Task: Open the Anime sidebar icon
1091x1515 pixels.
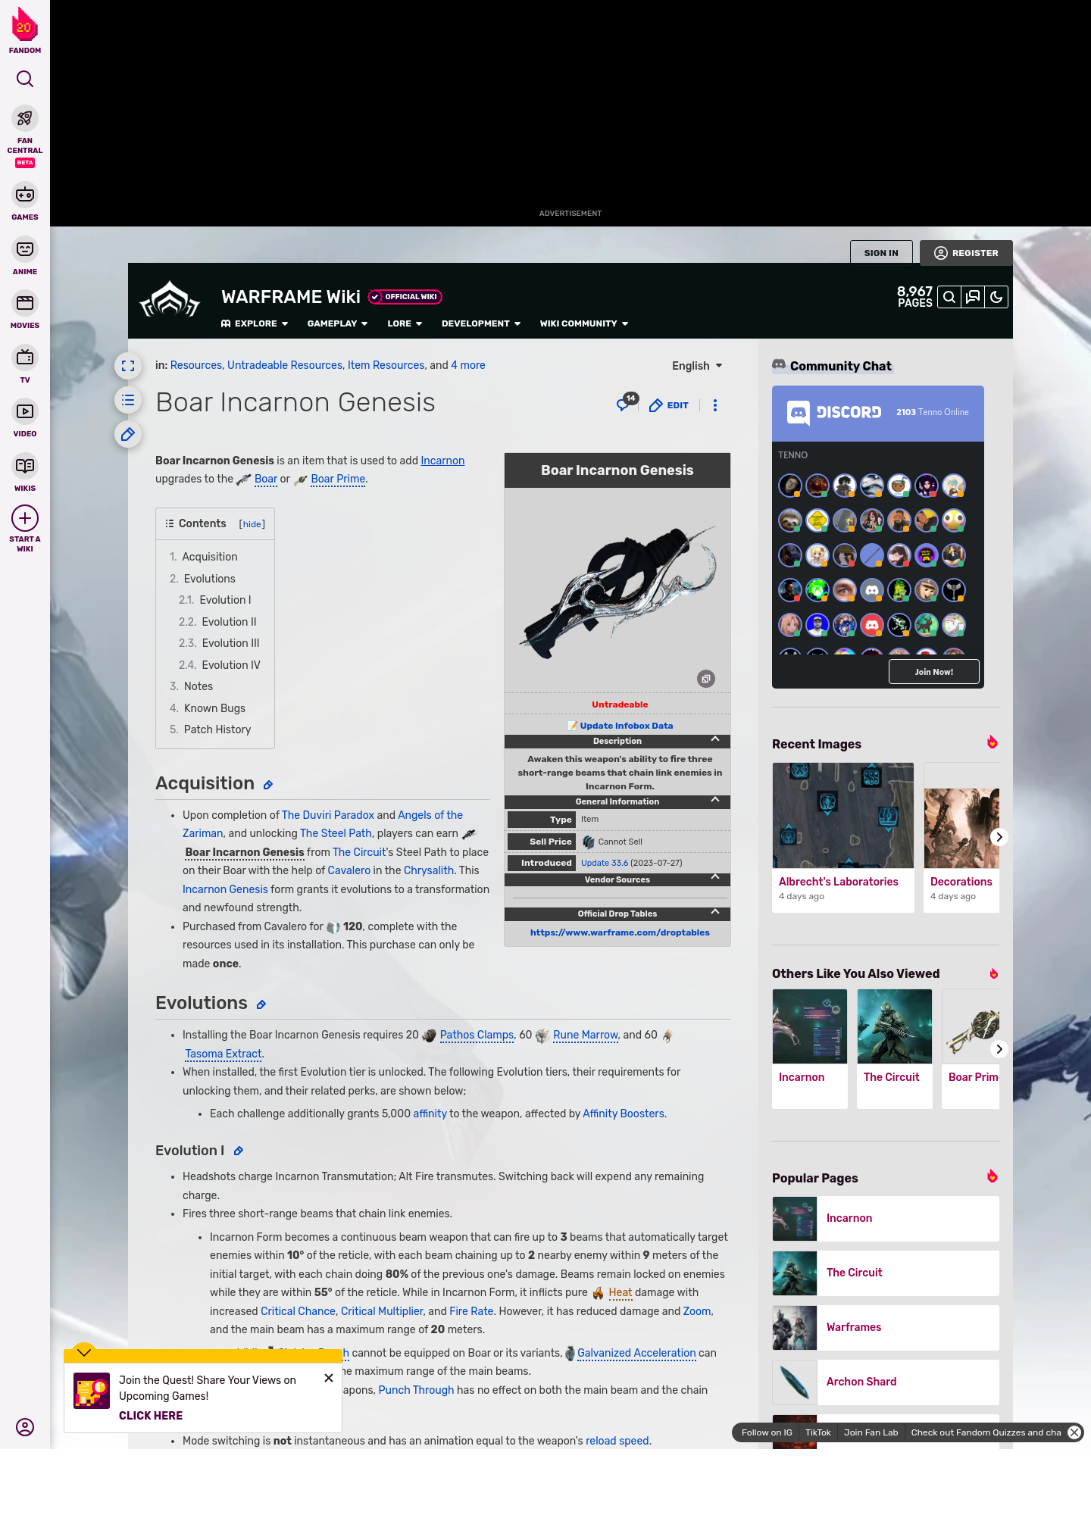Action: click(x=25, y=249)
